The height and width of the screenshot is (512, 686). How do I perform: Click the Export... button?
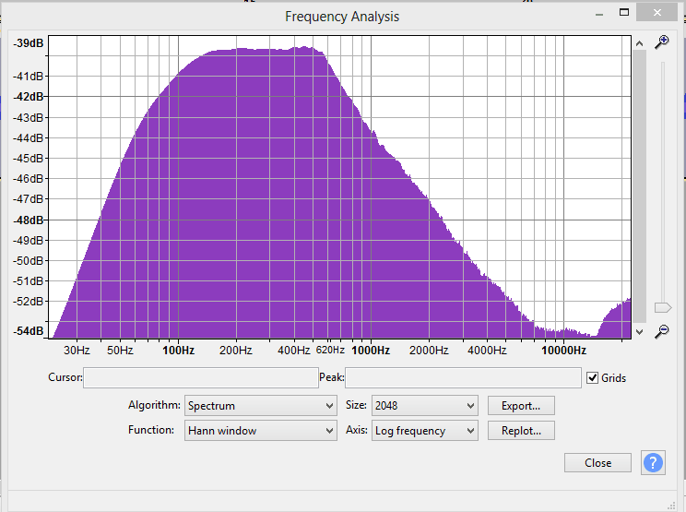click(x=521, y=406)
